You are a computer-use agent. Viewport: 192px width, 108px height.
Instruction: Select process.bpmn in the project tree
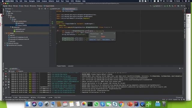click(x=19, y=31)
